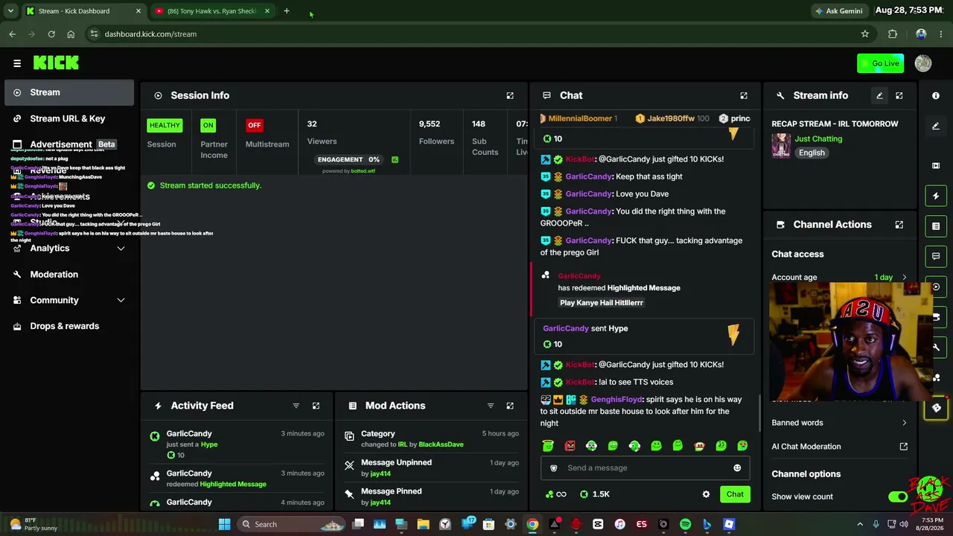This screenshot has height=536, width=953.
Task: Toggle Show view count switch
Action: (x=897, y=497)
